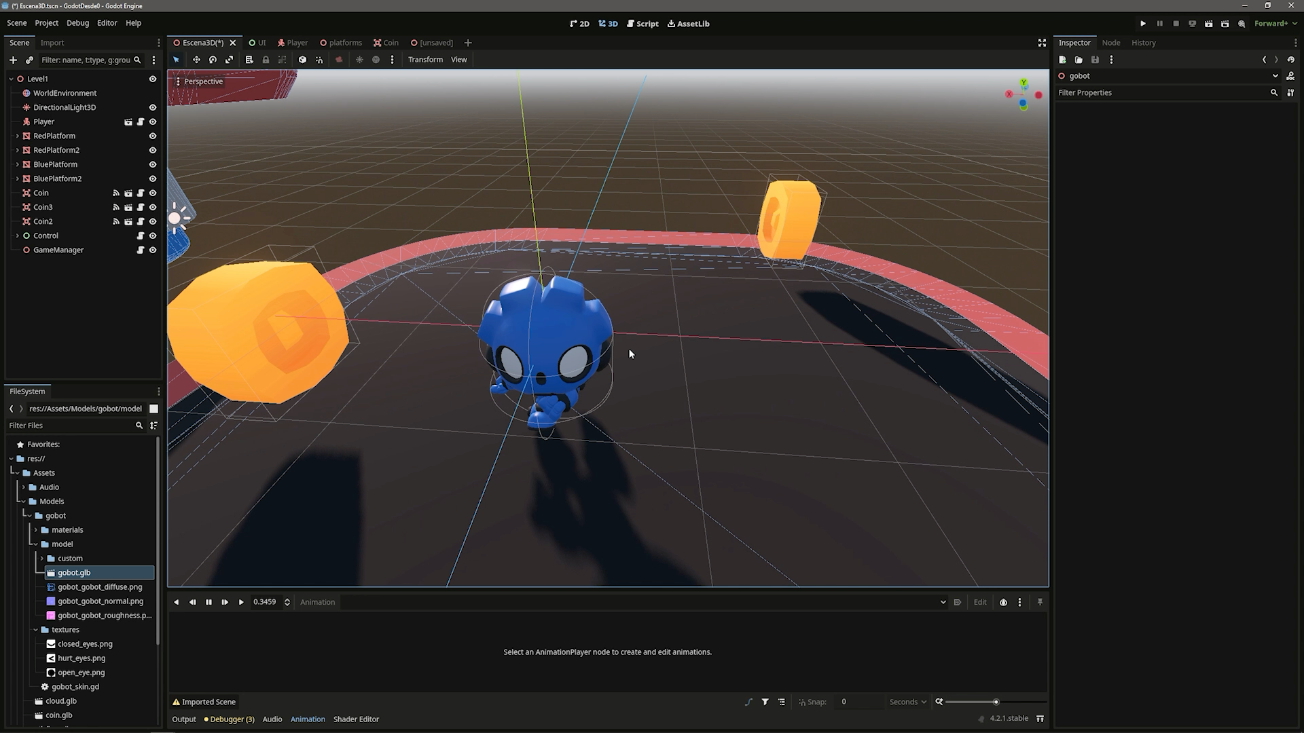The height and width of the screenshot is (733, 1304).
Task: Adjust the animation timeline zoom slider
Action: [x=996, y=702]
